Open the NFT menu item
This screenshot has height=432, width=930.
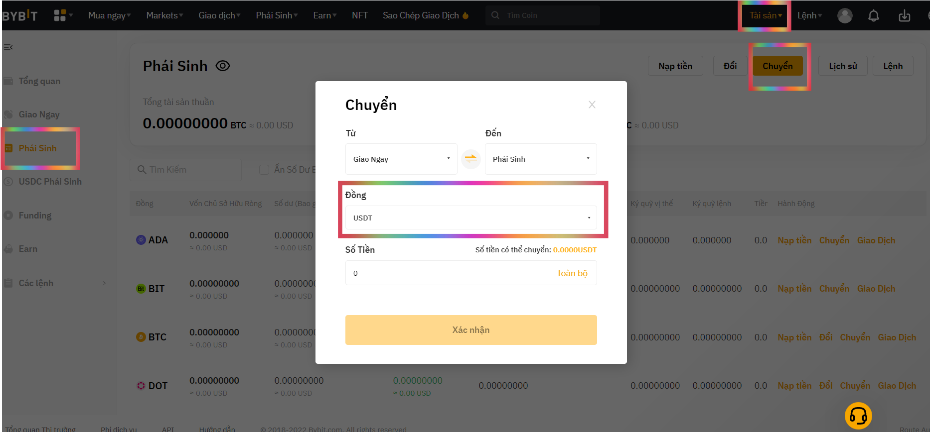point(359,15)
